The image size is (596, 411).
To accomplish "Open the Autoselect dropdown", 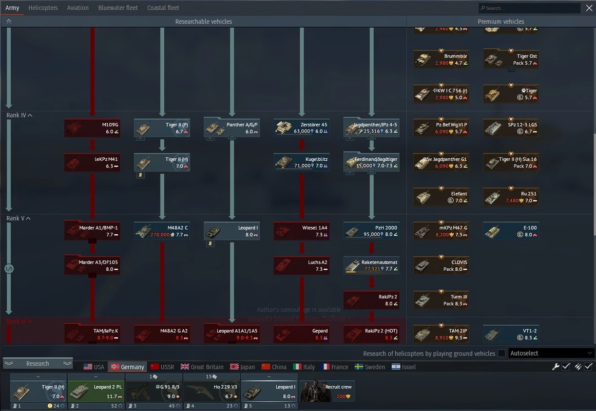I will [551, 353].
